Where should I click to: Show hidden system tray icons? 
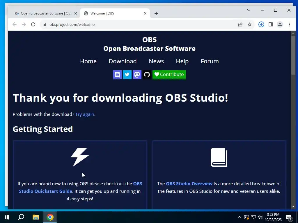[240, 217]
